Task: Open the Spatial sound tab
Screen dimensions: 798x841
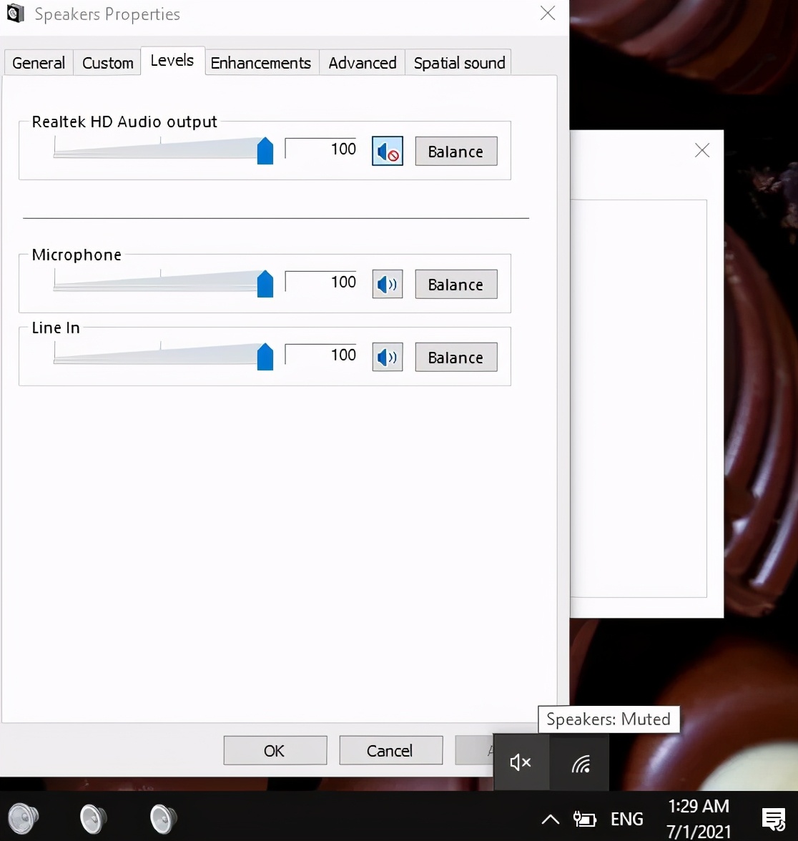Action: (x=459, y=63)
